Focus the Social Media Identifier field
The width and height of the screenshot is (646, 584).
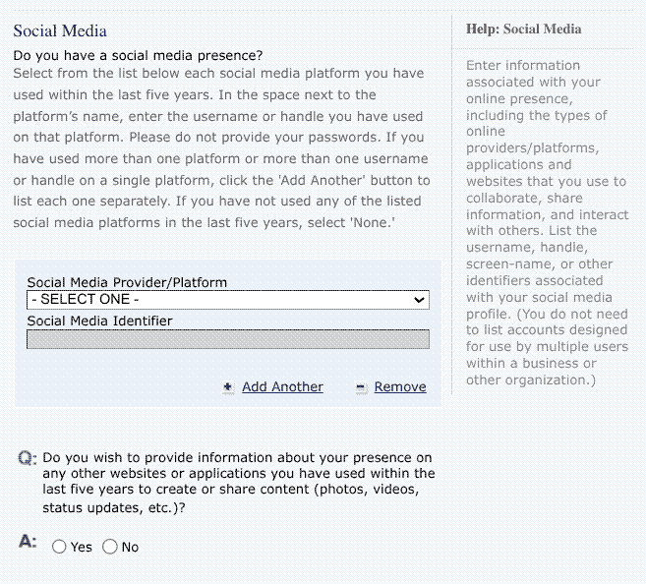228,339
